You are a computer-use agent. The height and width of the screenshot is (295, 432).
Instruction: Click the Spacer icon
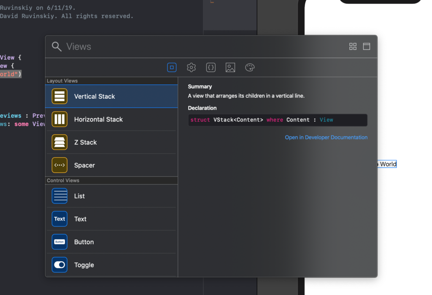pos(59,165)
